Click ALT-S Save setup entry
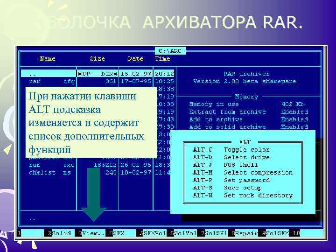Image resolution: width=336 pixels, height=252 pixels. [227, 188]
